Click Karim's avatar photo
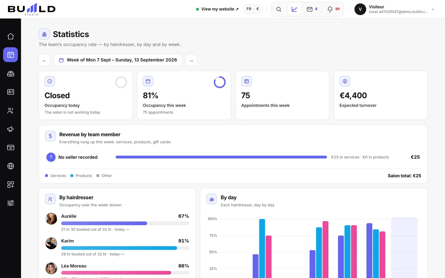This screenshot has width=445, height=278. pyautogui.click(x=51, y=243)
